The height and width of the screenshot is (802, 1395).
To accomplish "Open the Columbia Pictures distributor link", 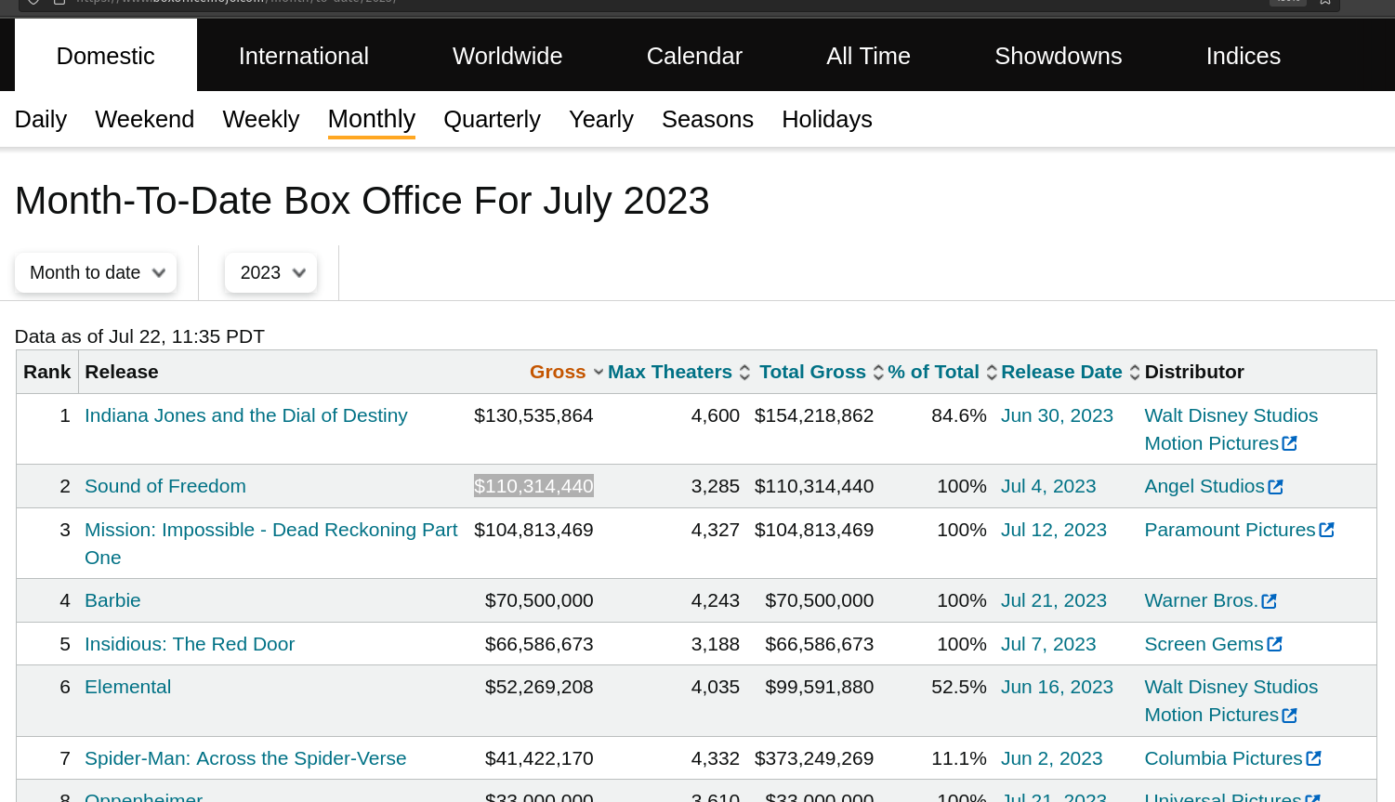I will coord(1224,758).
